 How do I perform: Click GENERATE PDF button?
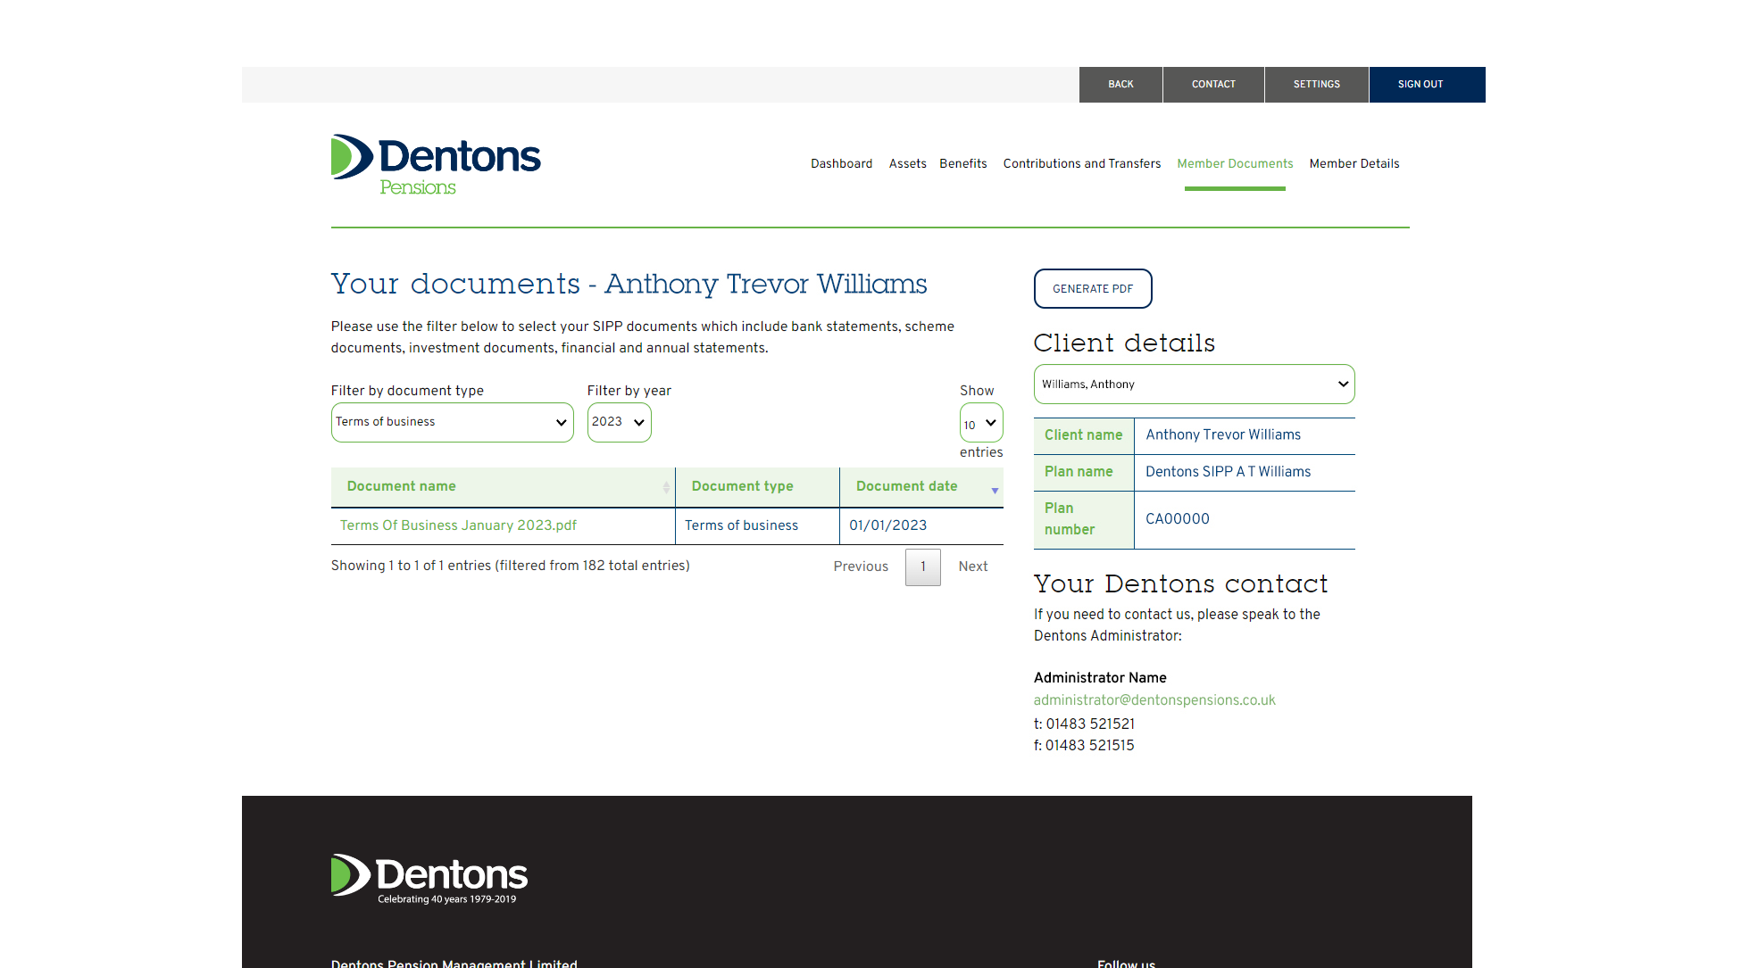point(1093,289)
